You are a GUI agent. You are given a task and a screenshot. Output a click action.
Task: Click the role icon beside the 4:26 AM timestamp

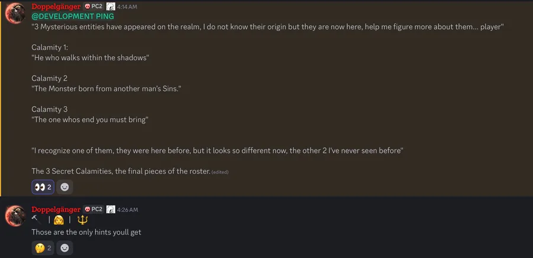[x=111, y=209]
